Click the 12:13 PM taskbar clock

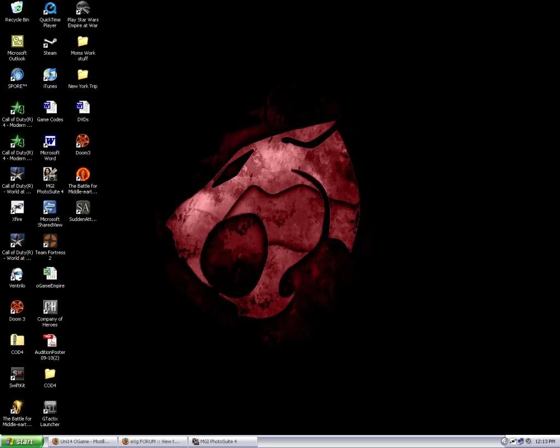click(x=545, y=441)
